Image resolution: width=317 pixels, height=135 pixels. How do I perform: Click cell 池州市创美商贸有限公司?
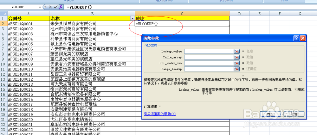[92, 28]
